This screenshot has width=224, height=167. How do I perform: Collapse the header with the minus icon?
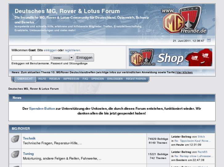pos(209,40)
